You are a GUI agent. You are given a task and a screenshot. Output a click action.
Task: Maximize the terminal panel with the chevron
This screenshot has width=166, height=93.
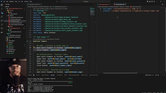[162, 75]
